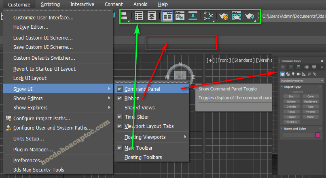Switch to the Hierarchy panel icon
This screenshot has width=326, height=178.
tap(298, 67)
